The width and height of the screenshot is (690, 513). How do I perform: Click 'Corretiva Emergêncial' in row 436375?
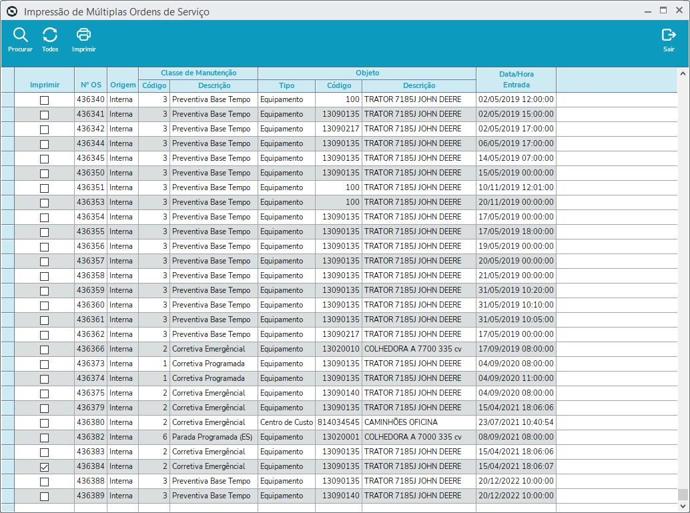click(x=214, y=393)
